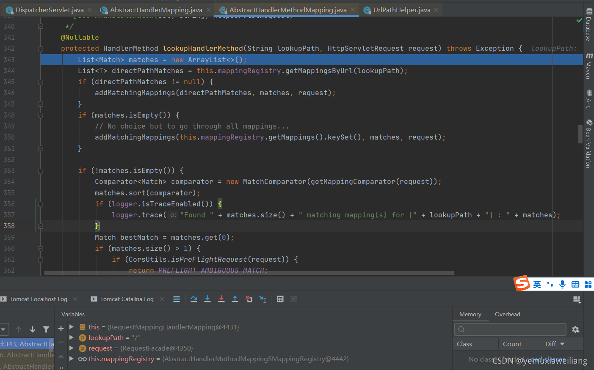This screenshot has width=594, height=370.
Task: Expand the lookupPath variable node
Action: click(x=72, y=337)
